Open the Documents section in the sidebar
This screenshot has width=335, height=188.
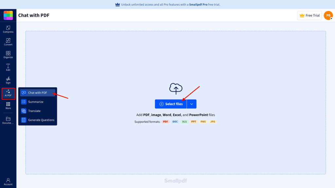tap(8, 120)
